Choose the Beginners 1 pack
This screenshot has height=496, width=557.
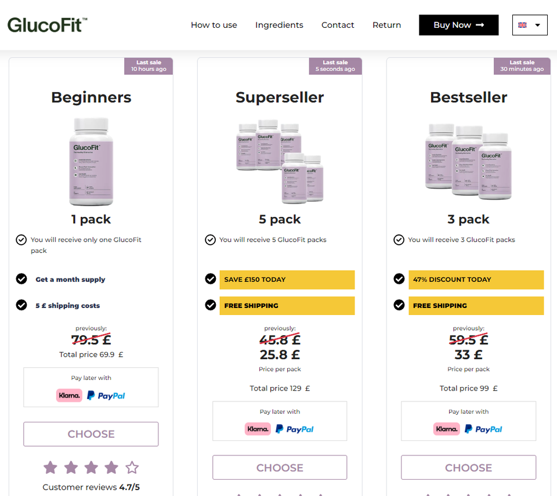91,434
